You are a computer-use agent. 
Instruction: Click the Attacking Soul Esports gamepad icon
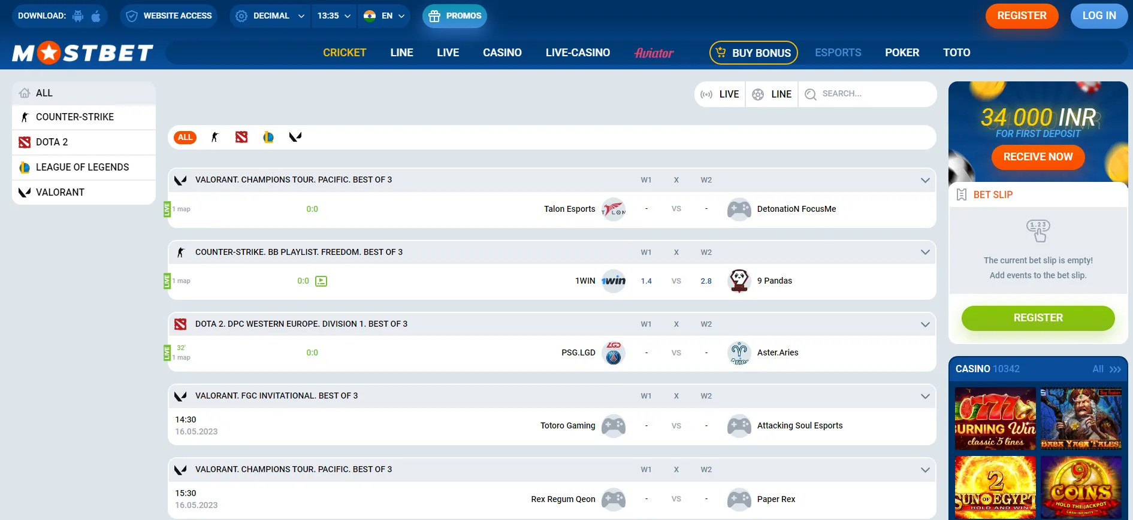pos(739,426)
